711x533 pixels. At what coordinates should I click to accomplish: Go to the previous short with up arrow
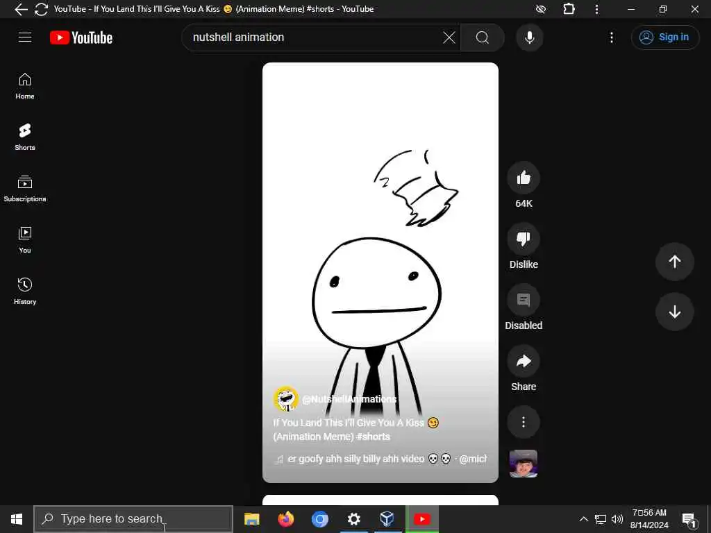pos(674,262)
